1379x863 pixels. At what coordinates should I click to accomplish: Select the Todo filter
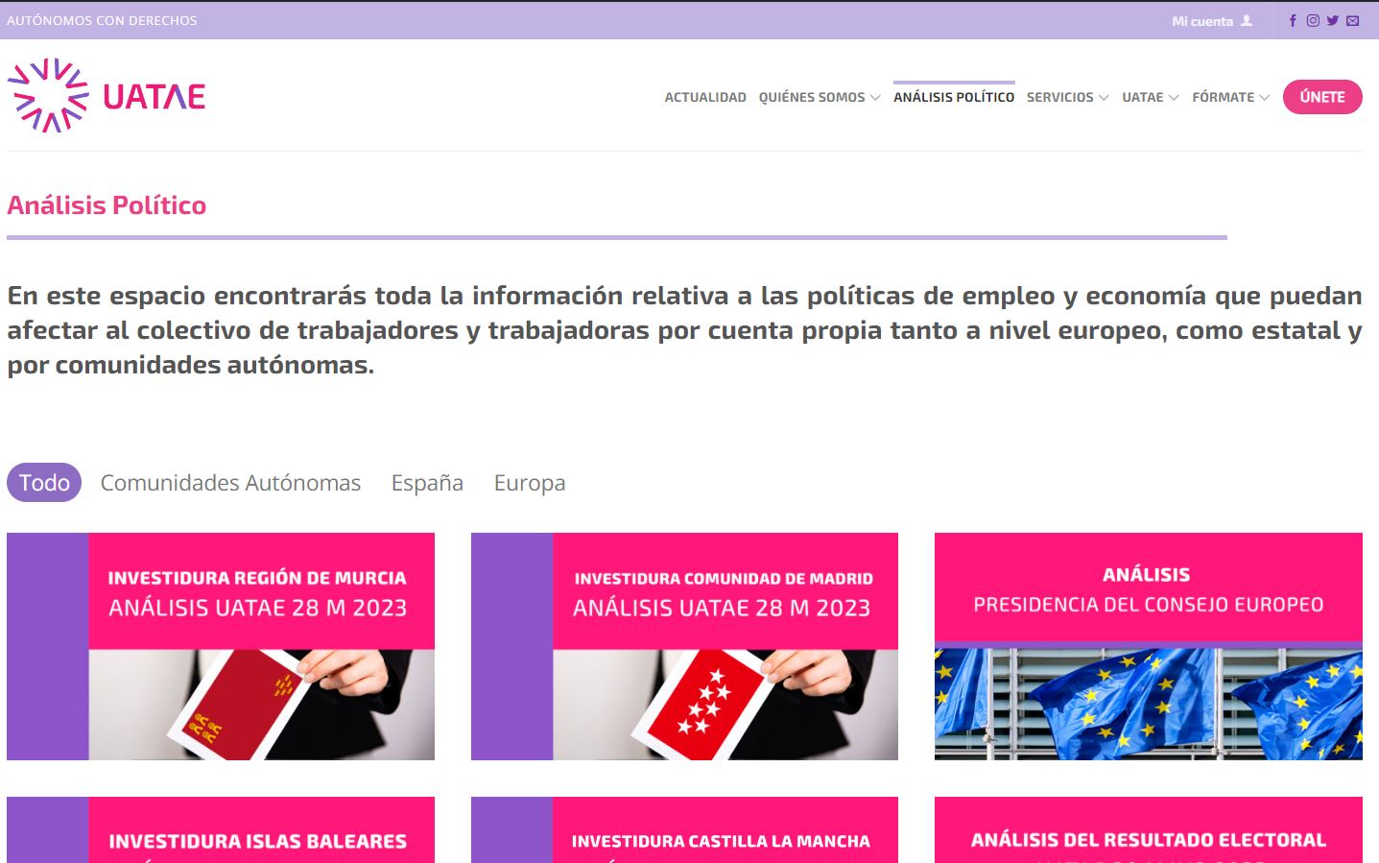coord(44,483)
